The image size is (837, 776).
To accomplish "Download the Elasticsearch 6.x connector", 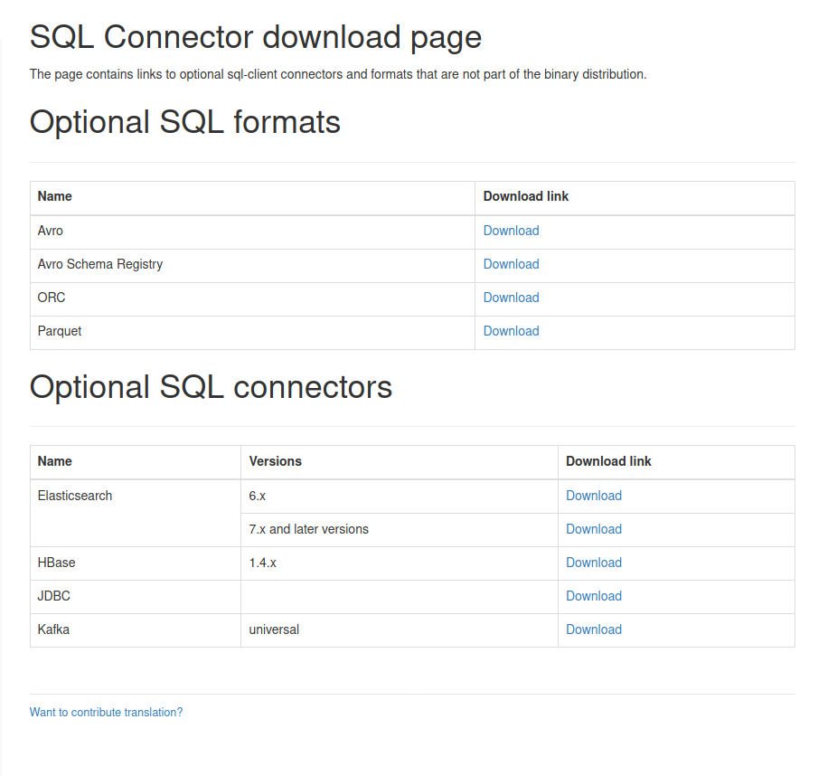I will point(594,496).
